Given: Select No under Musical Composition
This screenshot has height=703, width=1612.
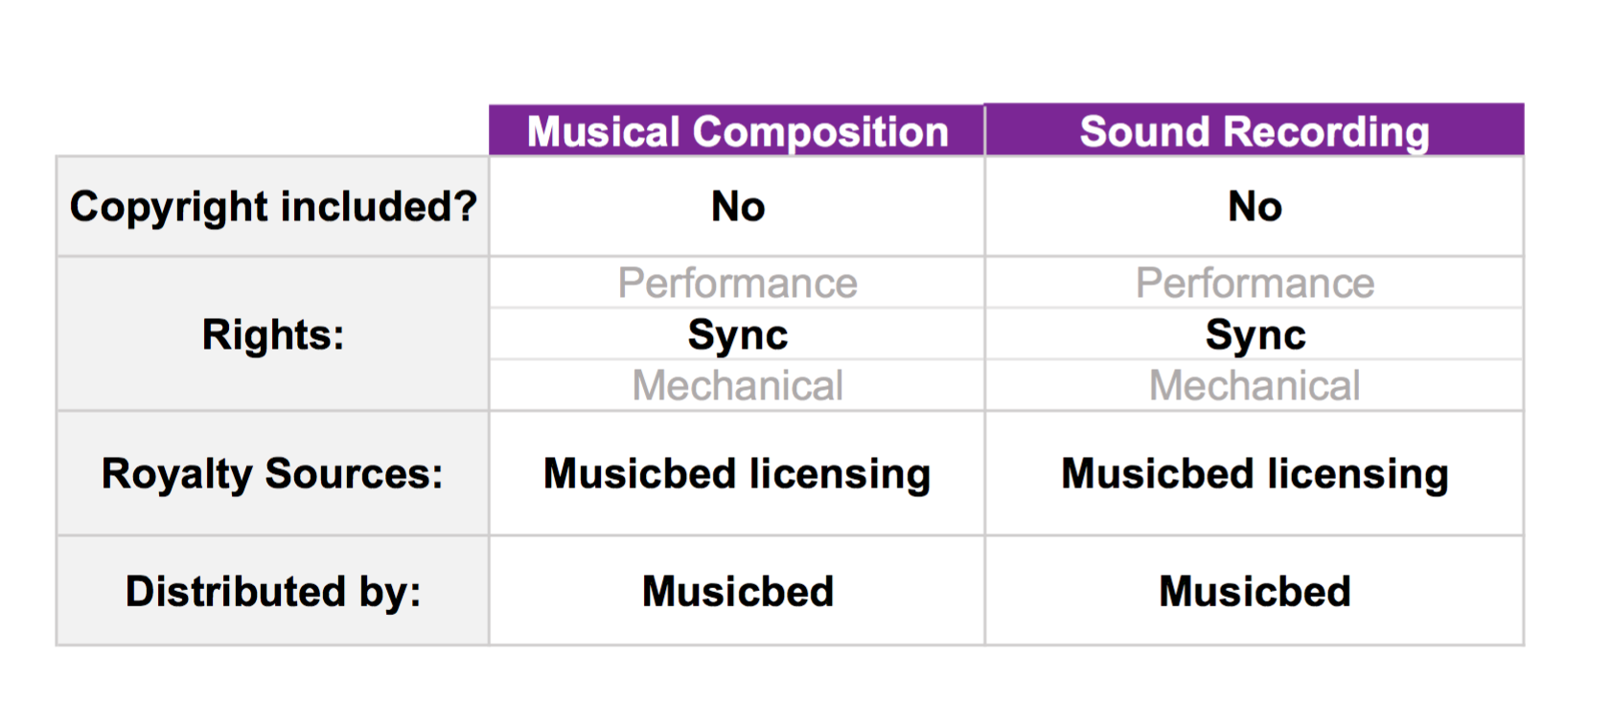Looking at the screenshot, I should click(x=738, y=207).
